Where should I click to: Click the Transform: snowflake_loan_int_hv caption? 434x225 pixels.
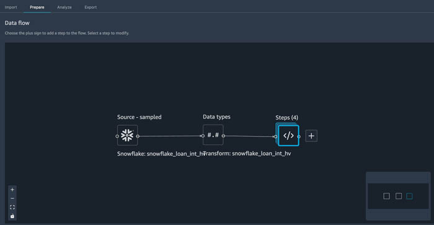pos(247,154)
